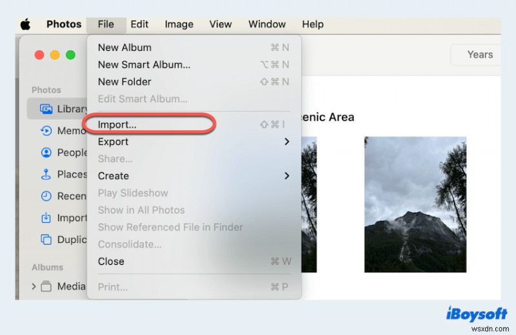Click the green fullscreen window button
The width and height of the screenshot is (516, 335).
(x=70, y=55)
